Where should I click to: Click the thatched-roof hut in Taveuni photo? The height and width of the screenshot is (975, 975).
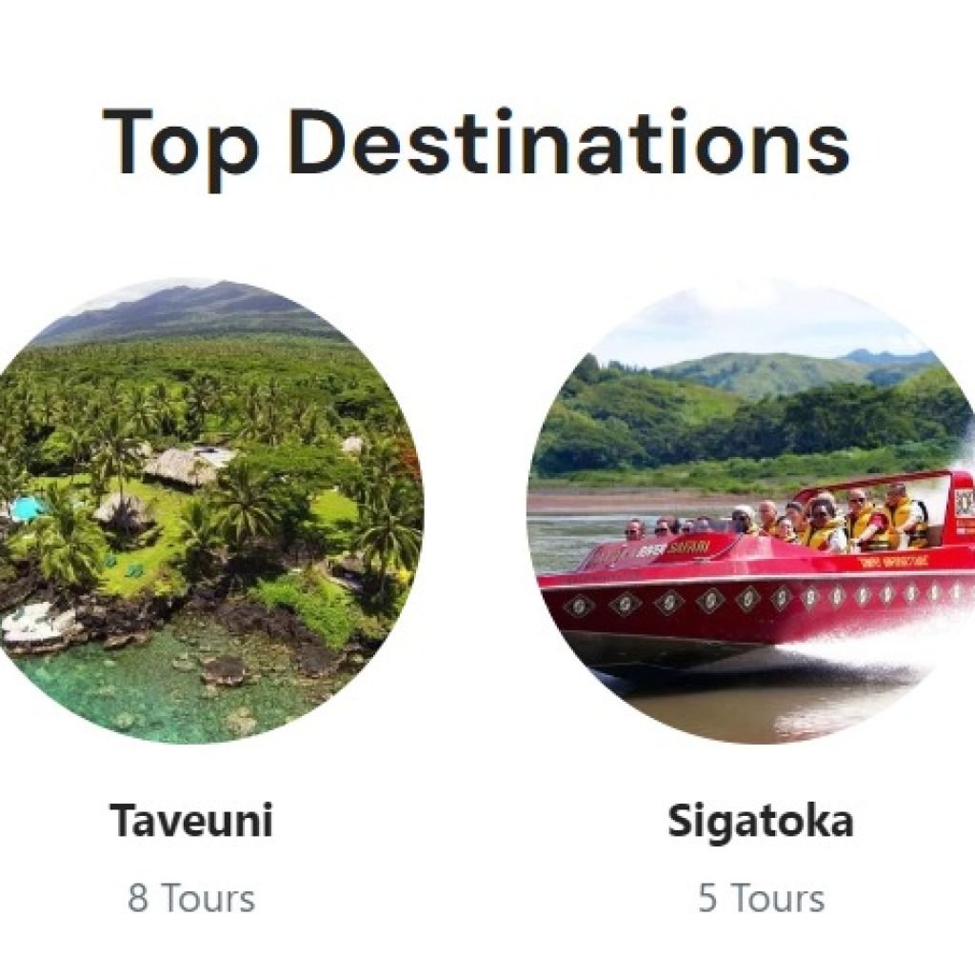(x=186, y=464)
